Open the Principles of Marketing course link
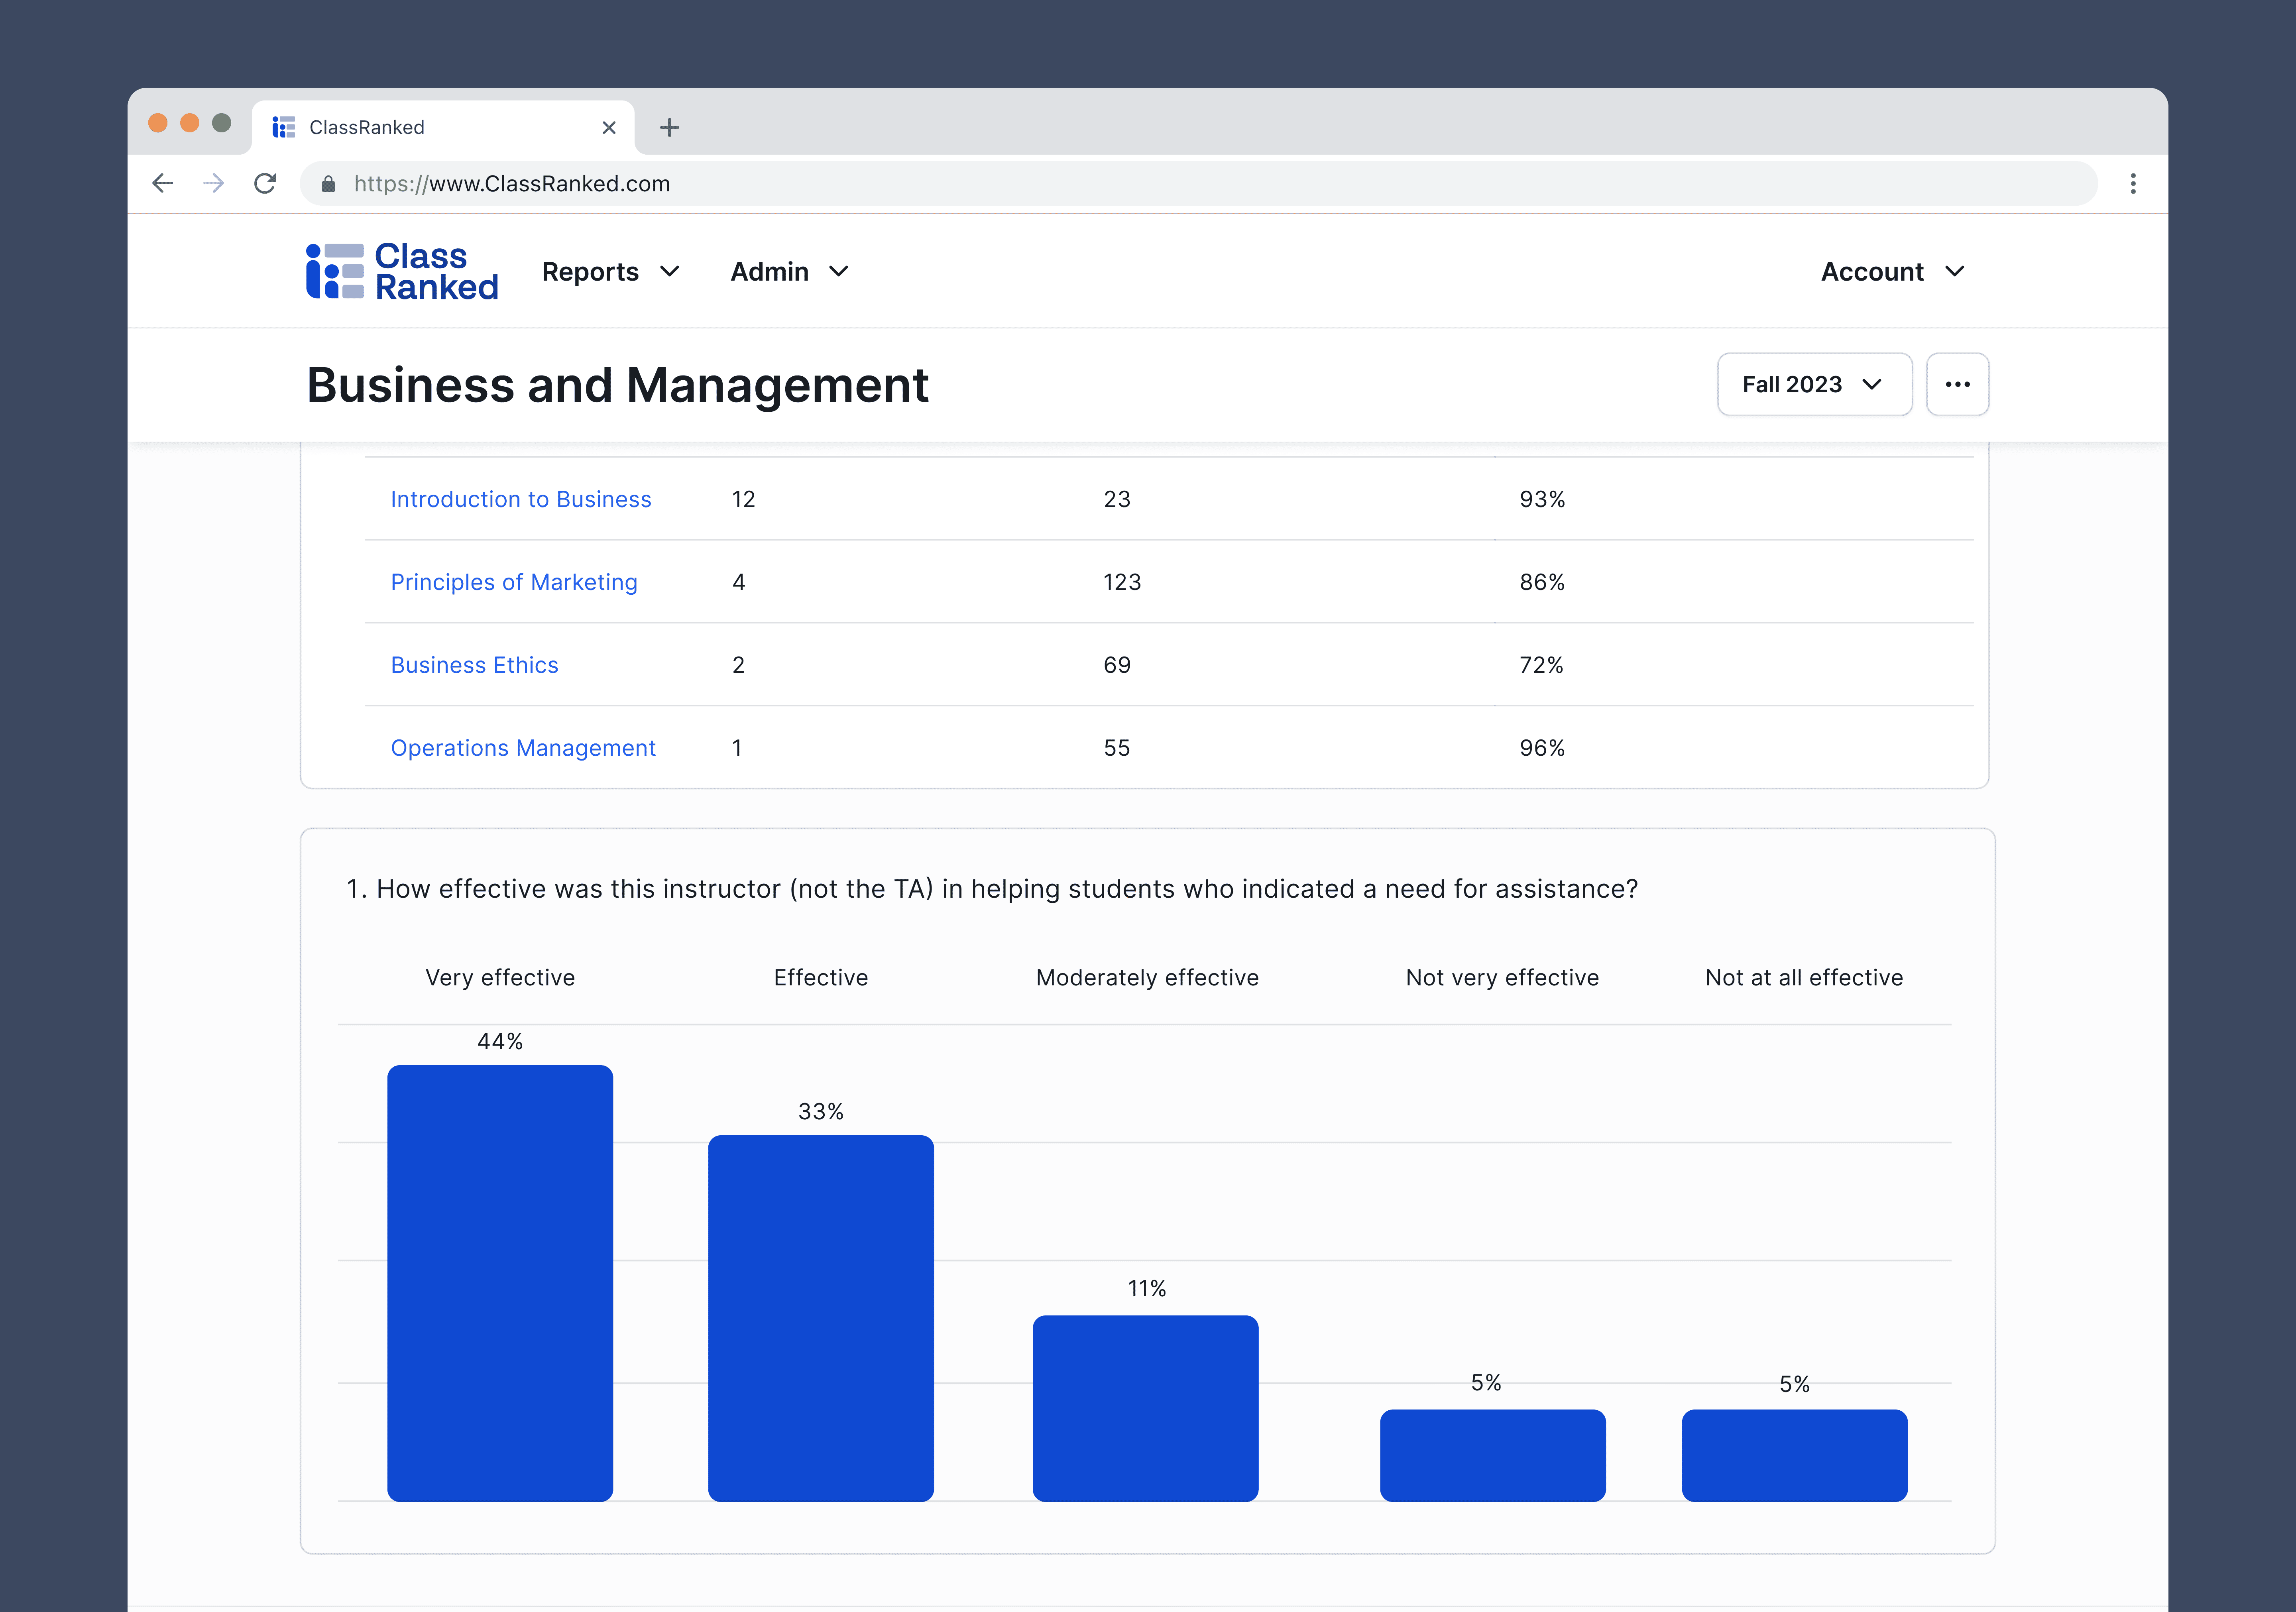This screenshot has width=2296, height=1612. 513,582
